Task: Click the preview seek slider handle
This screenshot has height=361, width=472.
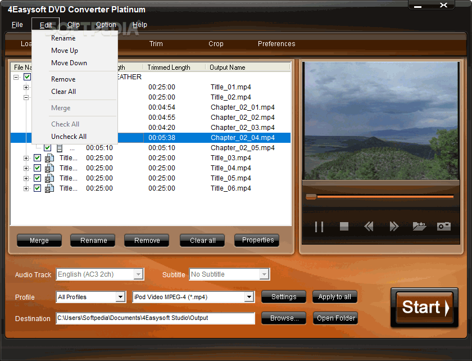Action: point(311,197)
